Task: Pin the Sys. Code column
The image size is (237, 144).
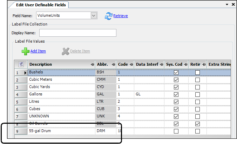Action: [x=186, y=65]
